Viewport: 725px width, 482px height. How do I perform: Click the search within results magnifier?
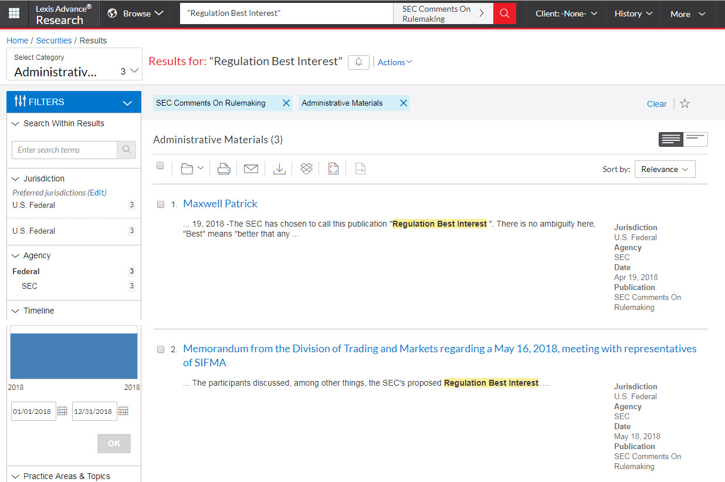126,150
